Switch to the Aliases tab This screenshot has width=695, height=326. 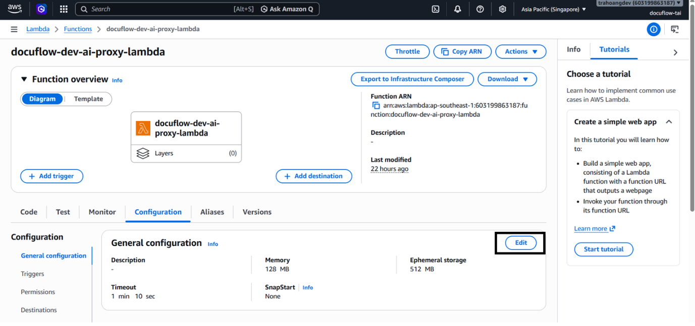212,212
